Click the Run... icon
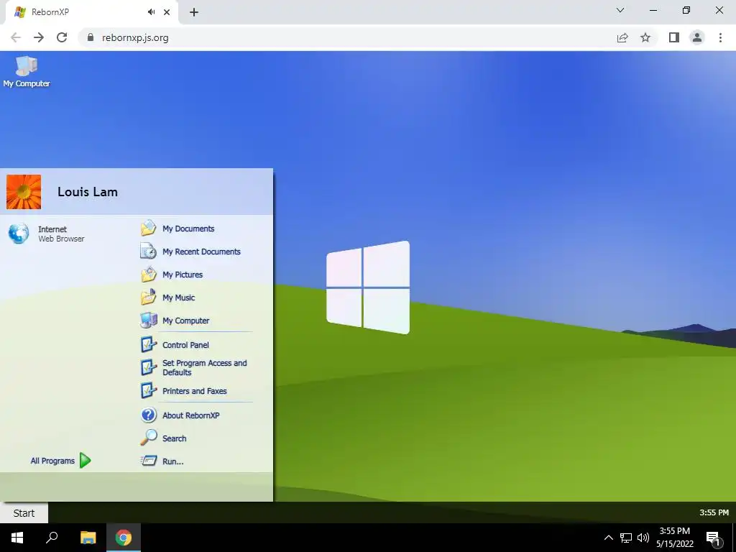 148,461
